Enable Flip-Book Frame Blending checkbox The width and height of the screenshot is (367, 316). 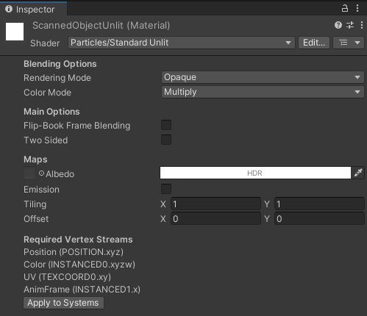(x=166, y=125)
